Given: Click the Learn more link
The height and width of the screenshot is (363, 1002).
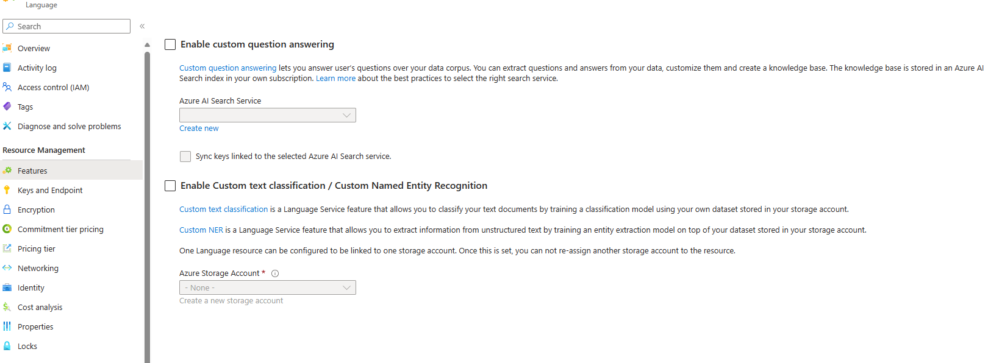Looking at the screenshot, I should point(335,78).
